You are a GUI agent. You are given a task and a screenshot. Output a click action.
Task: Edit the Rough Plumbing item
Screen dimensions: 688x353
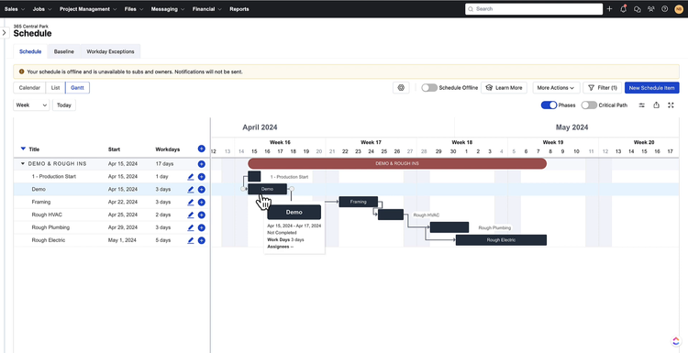pyautogui.click(x=191, y=227)
